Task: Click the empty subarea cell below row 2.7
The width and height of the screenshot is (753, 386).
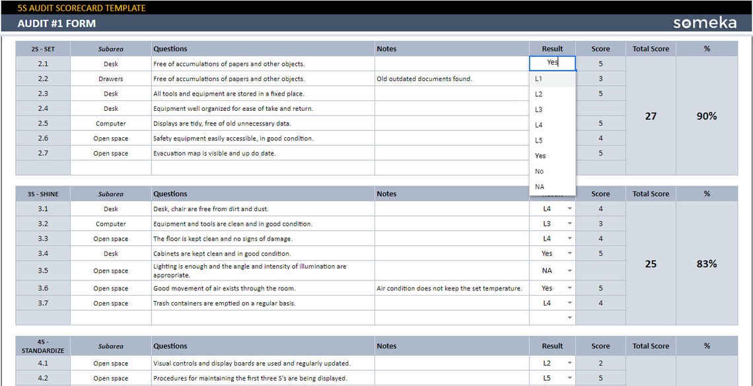Action: (x=111, y=168)
